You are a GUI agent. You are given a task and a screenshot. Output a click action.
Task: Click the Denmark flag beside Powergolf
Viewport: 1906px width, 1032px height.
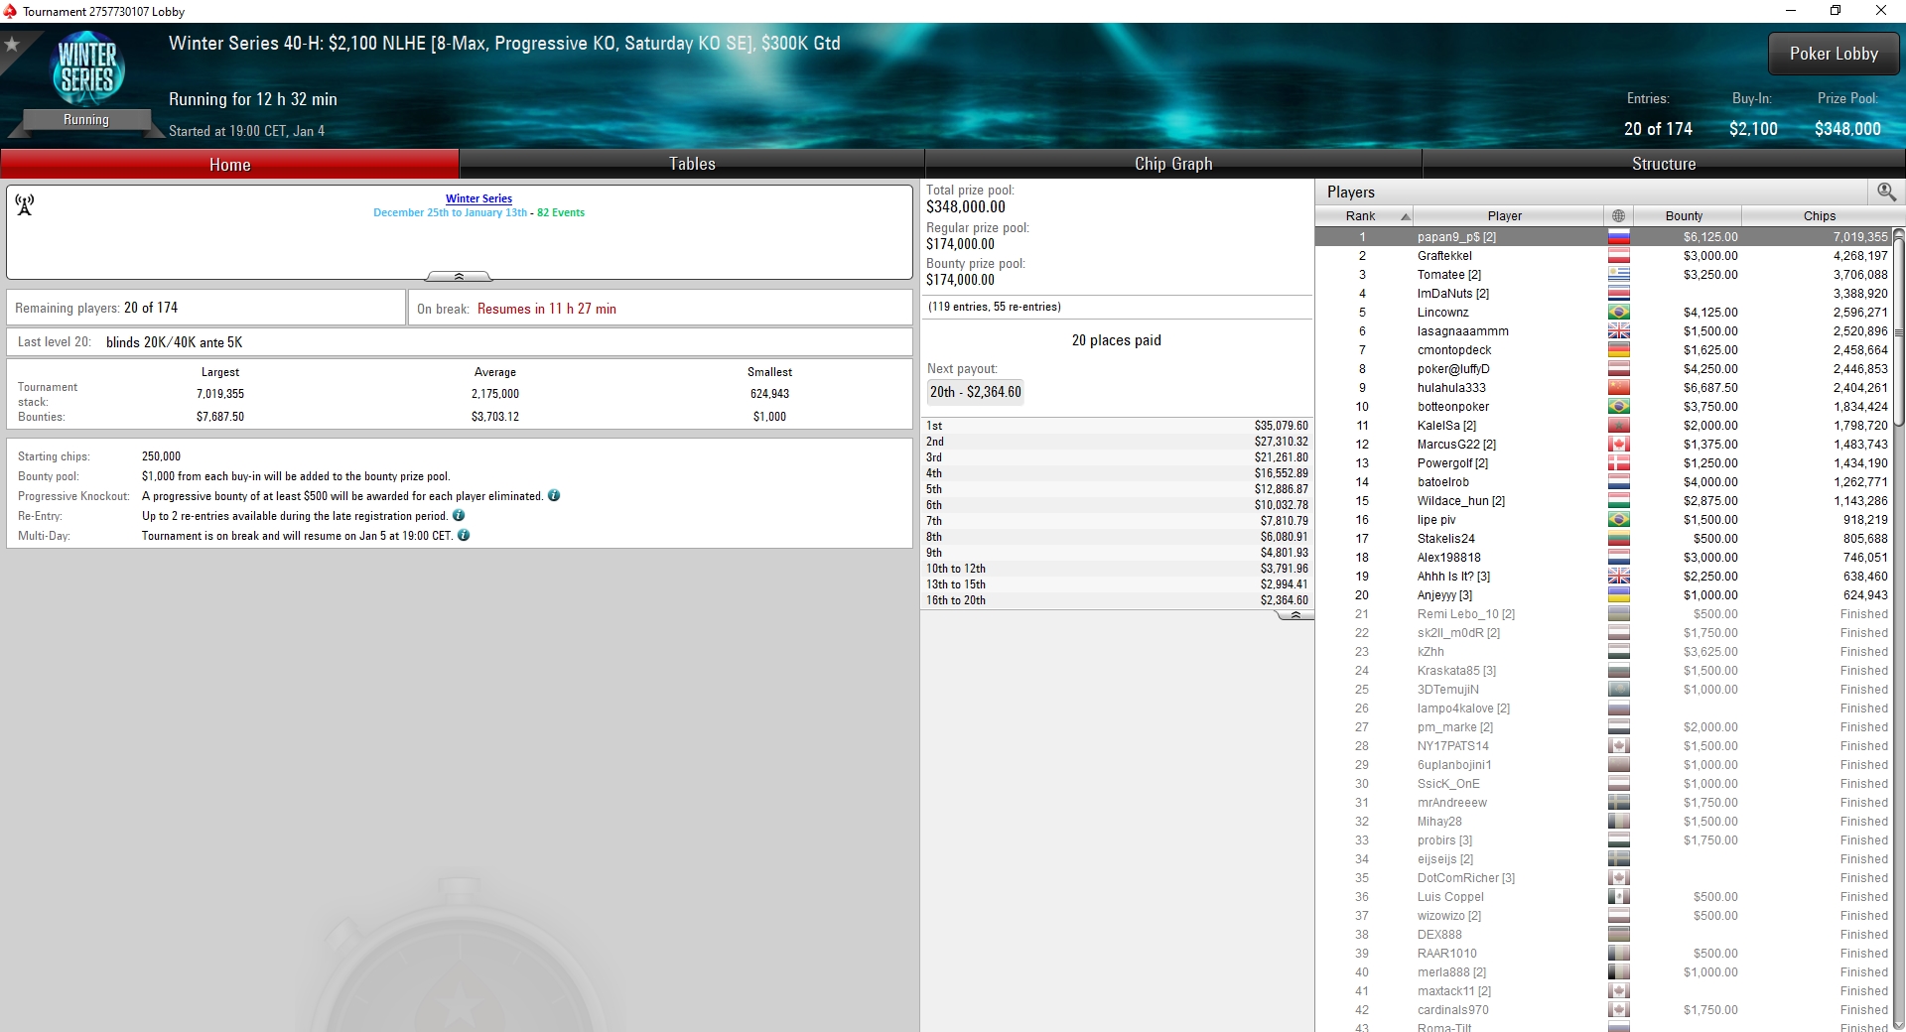(x=1619, y=463)
